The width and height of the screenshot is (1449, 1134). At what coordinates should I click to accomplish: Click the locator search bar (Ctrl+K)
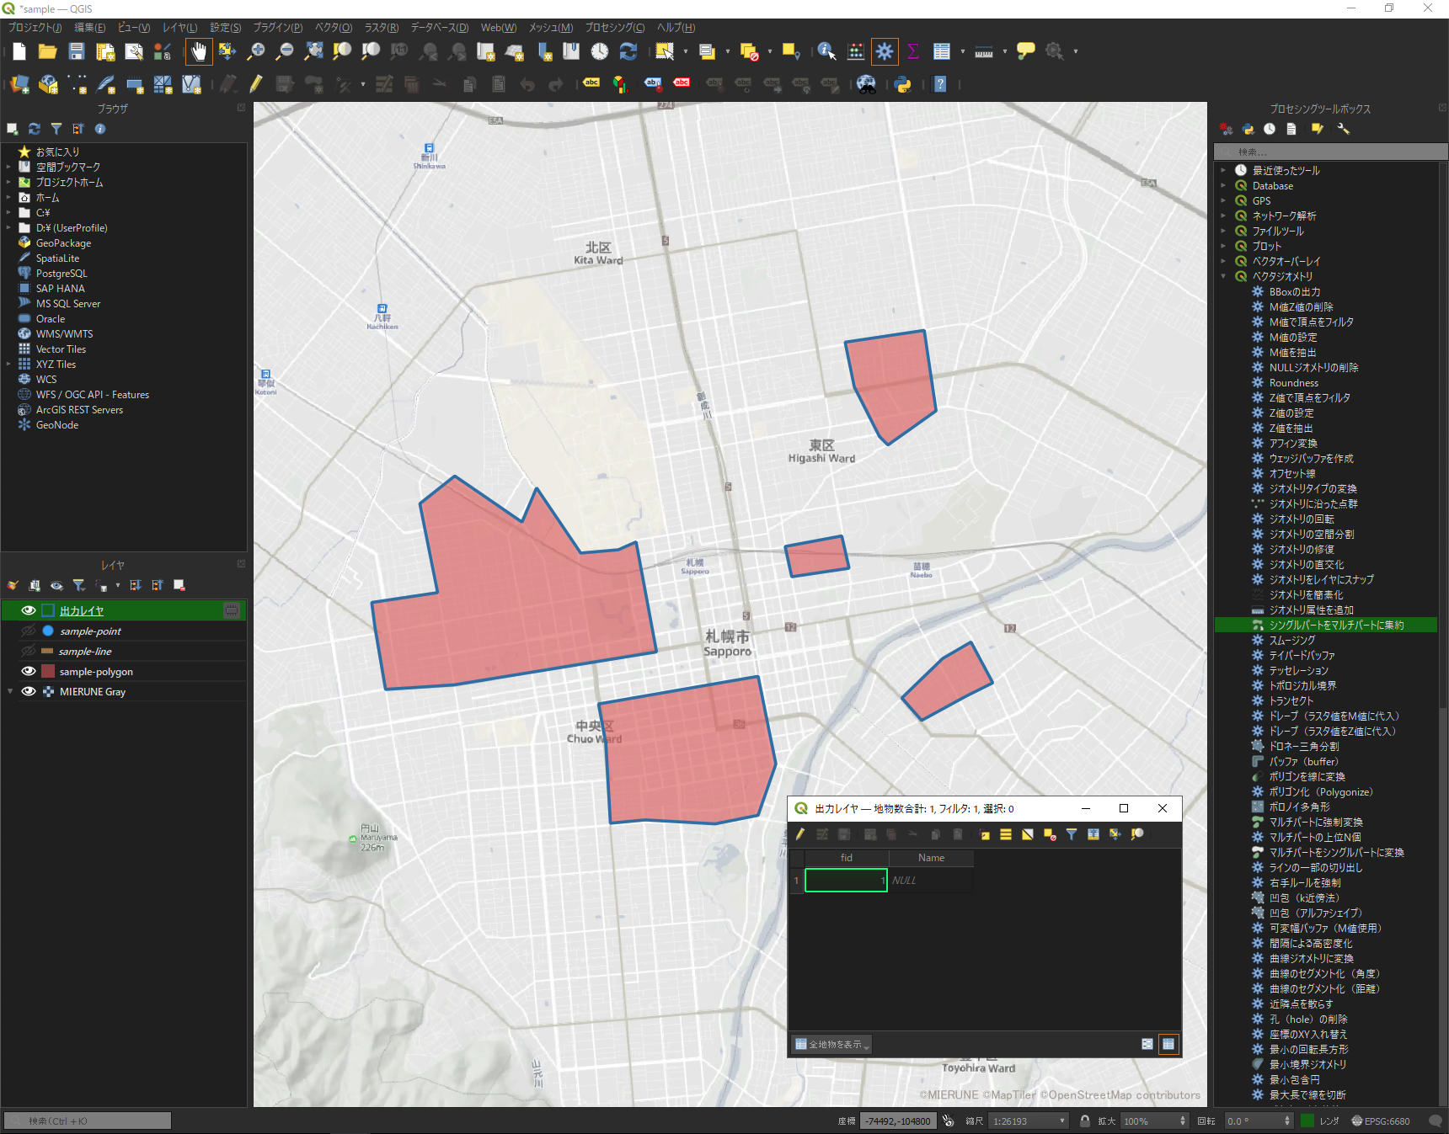(88, 1121)
